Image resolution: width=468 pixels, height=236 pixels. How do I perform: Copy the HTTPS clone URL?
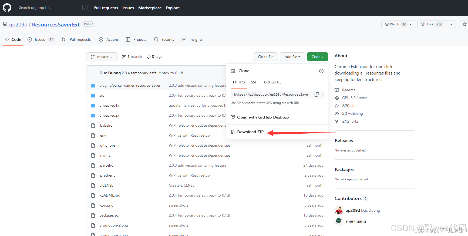click(317, 95)
